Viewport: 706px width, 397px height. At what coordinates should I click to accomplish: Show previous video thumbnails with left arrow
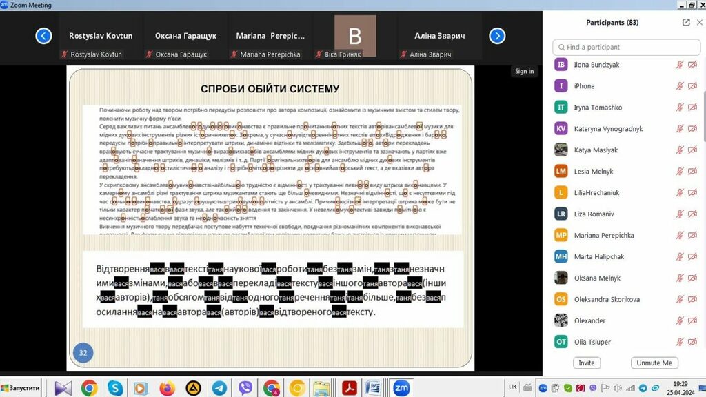[43, 36]
